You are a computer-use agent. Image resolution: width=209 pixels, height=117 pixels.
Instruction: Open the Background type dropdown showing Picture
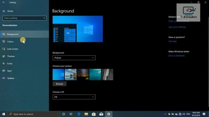click(74, 58)
